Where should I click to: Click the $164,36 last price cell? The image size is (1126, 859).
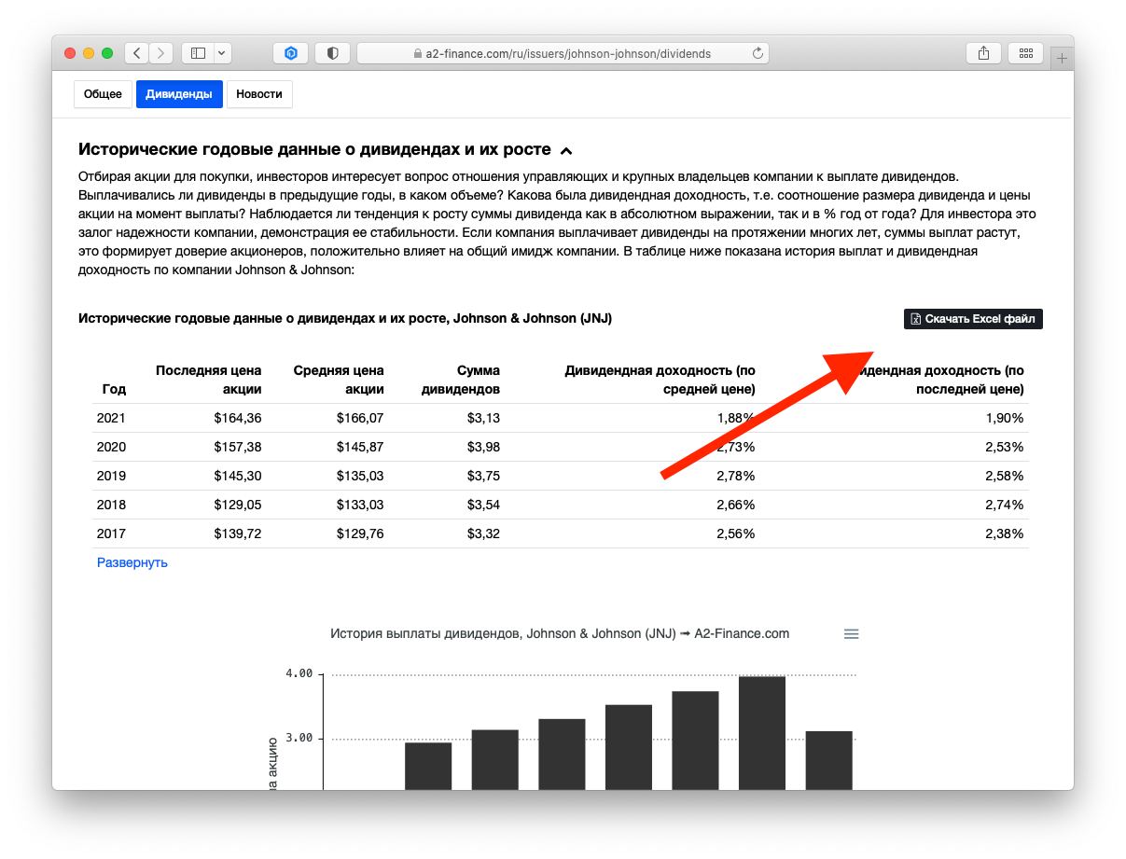(236, 418)
